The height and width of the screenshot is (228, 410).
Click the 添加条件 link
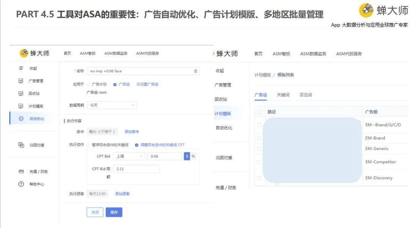(131, 132)
